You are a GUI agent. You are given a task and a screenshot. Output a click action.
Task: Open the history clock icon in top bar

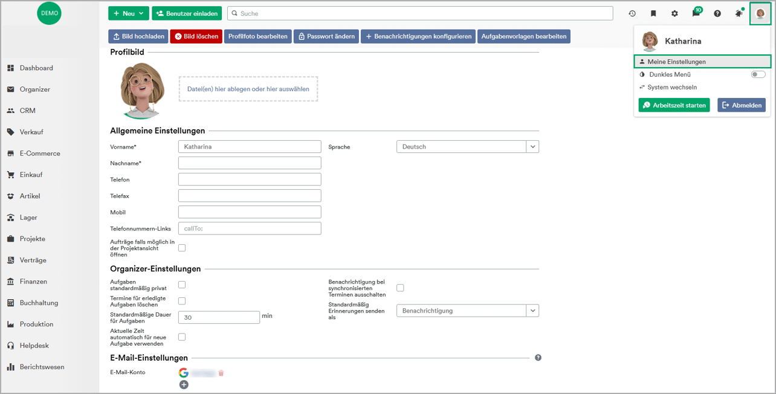click(632, 13)
